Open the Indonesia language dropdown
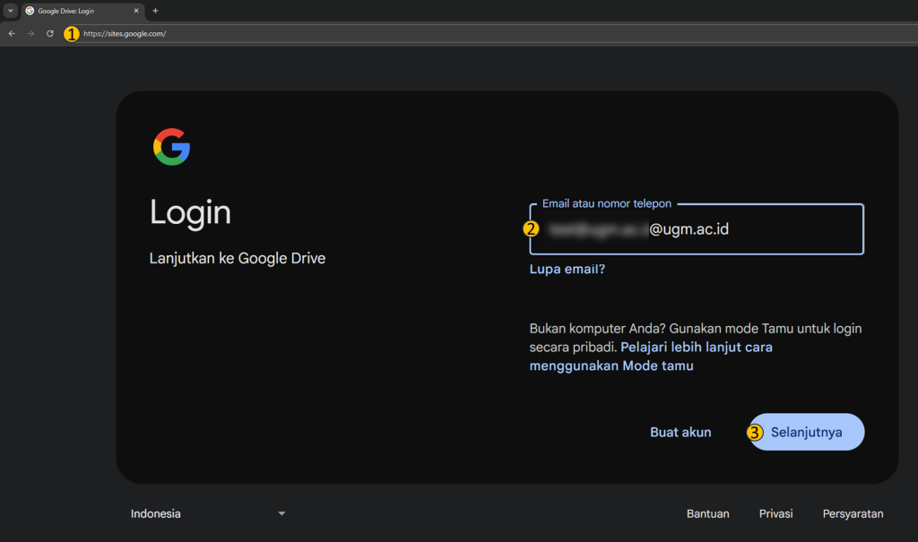This screenshot has height=542, width=918. click(x=208, y=513)
